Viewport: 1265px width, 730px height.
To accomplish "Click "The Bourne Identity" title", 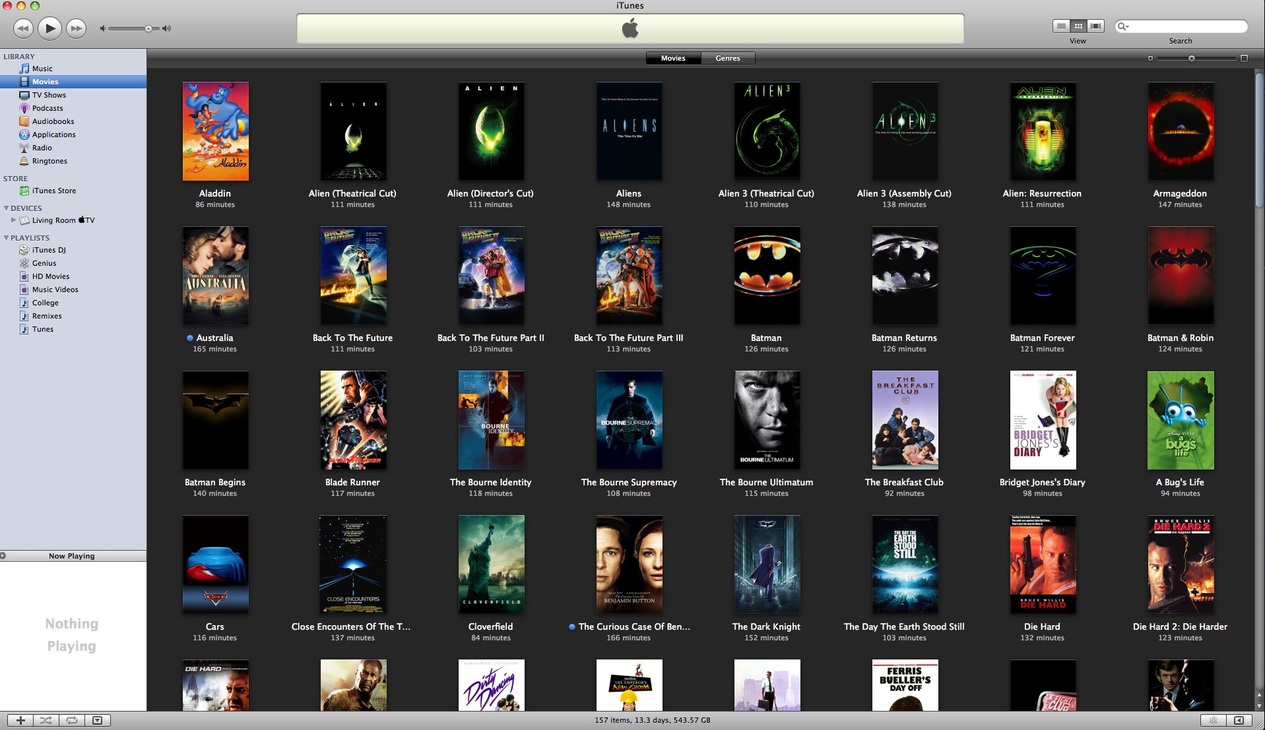I will click(490, 482).
